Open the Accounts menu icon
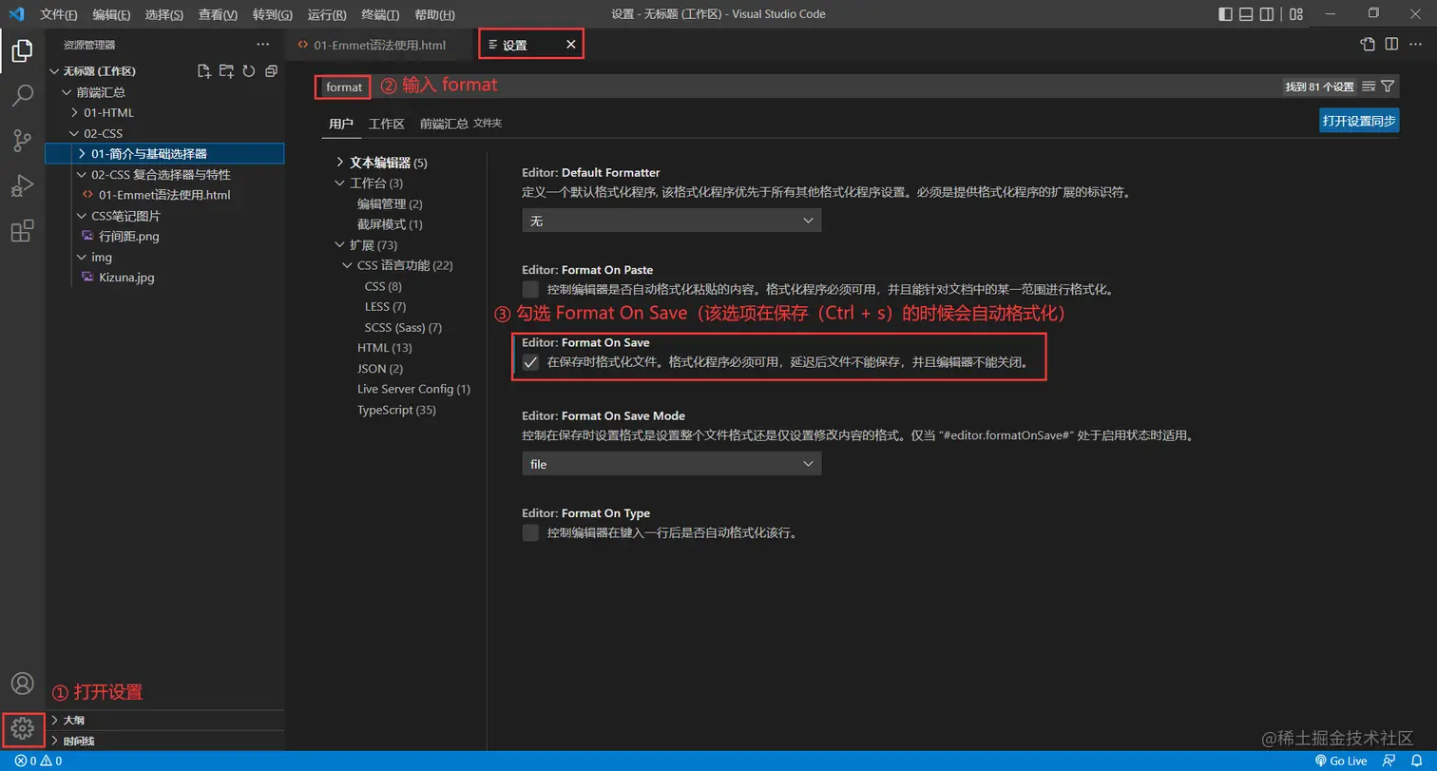This screenshot has width=1437, height=771. (22, 684)
